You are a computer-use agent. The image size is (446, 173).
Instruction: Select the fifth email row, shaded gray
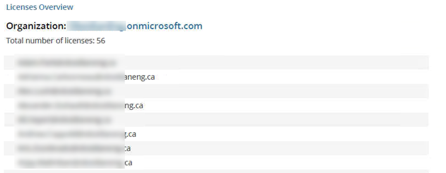point(216,120)
